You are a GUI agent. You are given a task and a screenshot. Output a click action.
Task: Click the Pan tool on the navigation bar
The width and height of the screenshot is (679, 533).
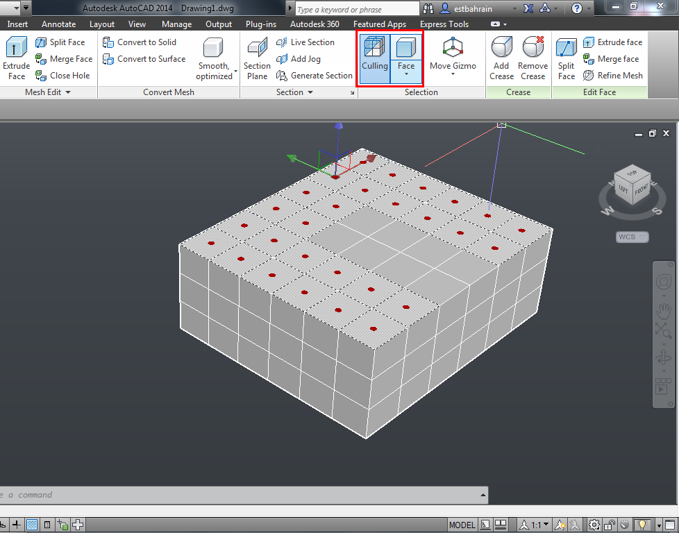click(663, 310)
